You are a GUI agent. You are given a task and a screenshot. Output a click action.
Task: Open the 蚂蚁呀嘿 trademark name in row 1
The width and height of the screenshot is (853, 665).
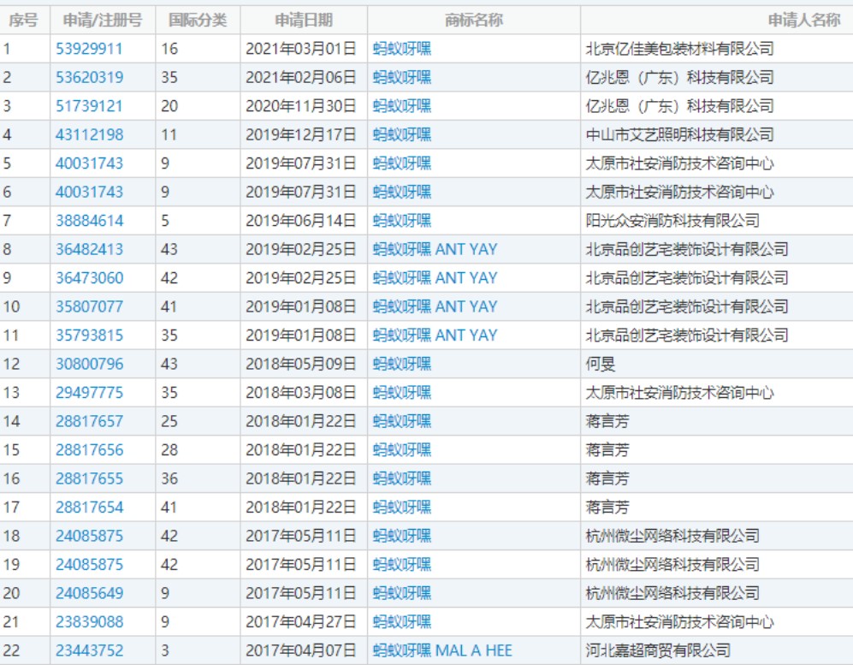(402, 49)
